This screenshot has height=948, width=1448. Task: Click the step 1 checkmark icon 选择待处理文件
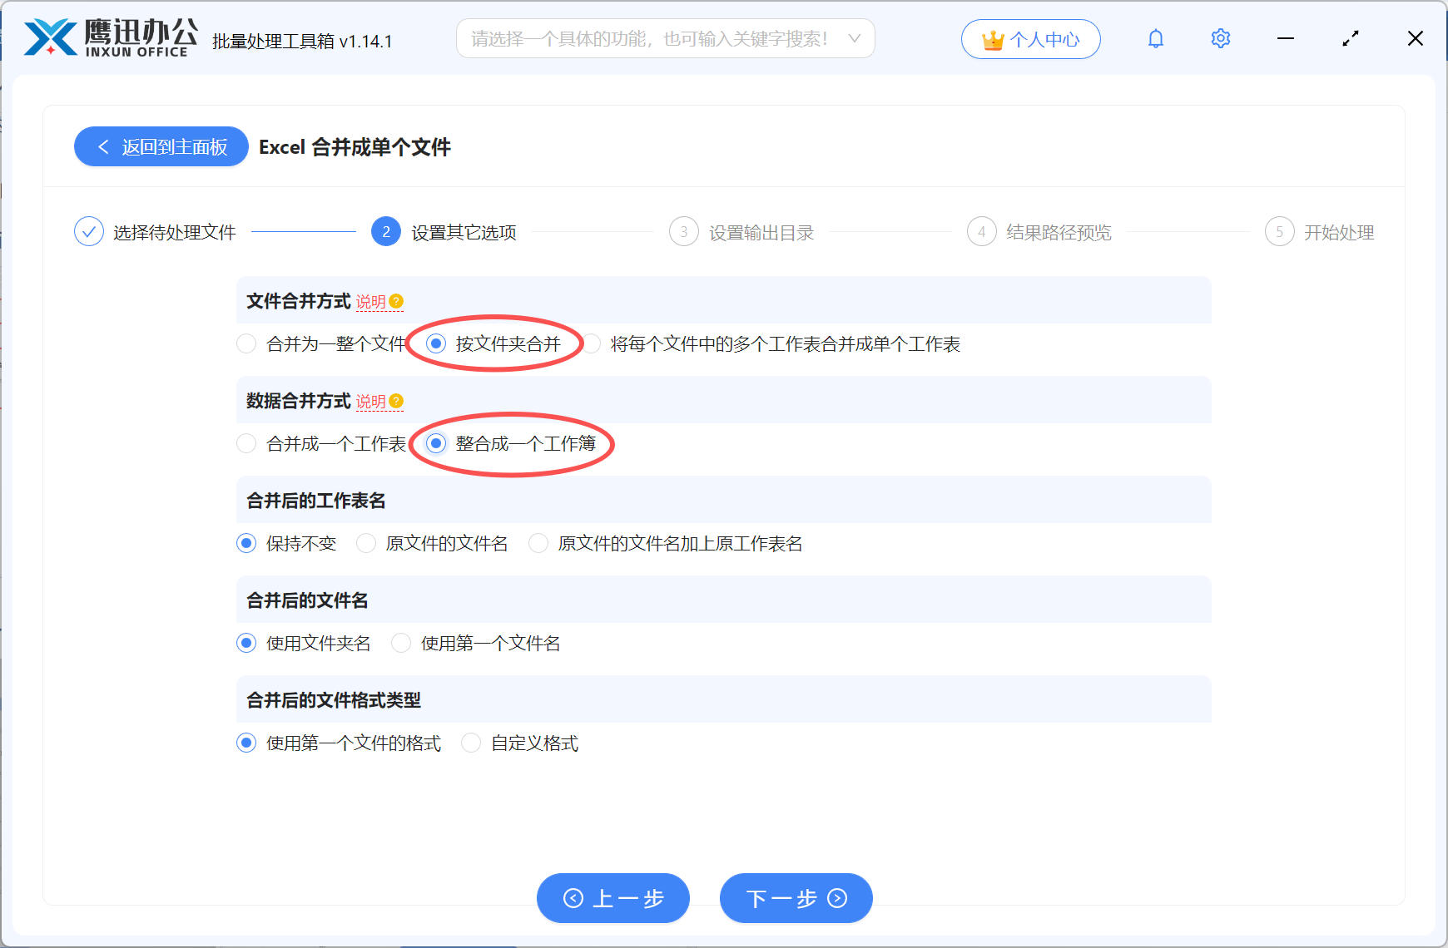click(x=89, y=231)
